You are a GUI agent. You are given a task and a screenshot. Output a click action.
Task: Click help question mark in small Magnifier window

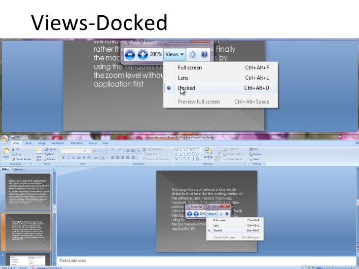(x=227, y=214)
